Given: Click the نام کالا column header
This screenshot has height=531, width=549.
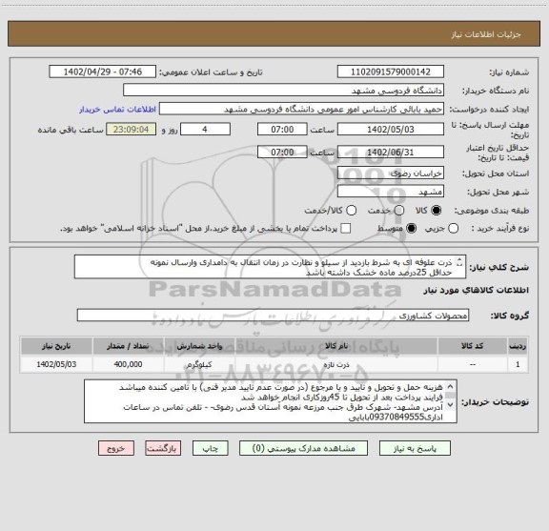Looking at the screenshot, I should [336, 346].
